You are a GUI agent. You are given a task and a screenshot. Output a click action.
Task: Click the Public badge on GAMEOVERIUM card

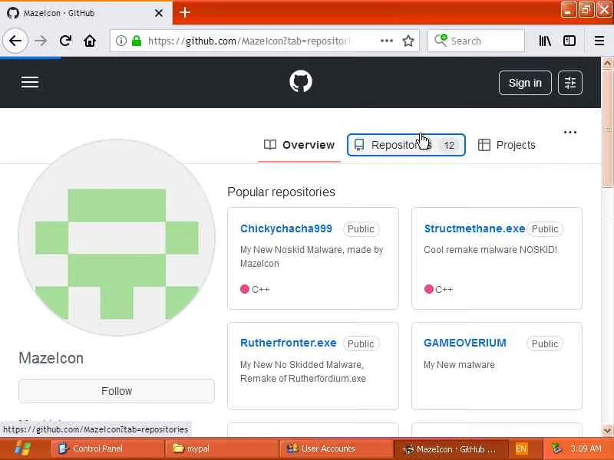click(x=545, y=343)
